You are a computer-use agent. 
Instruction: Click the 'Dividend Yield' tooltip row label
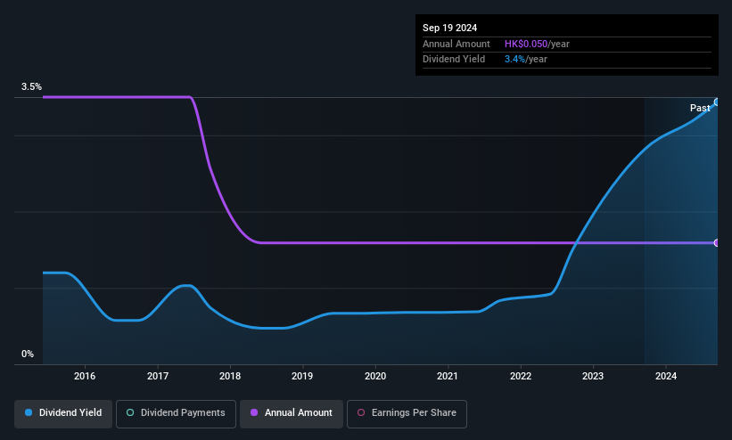(454, 60)
